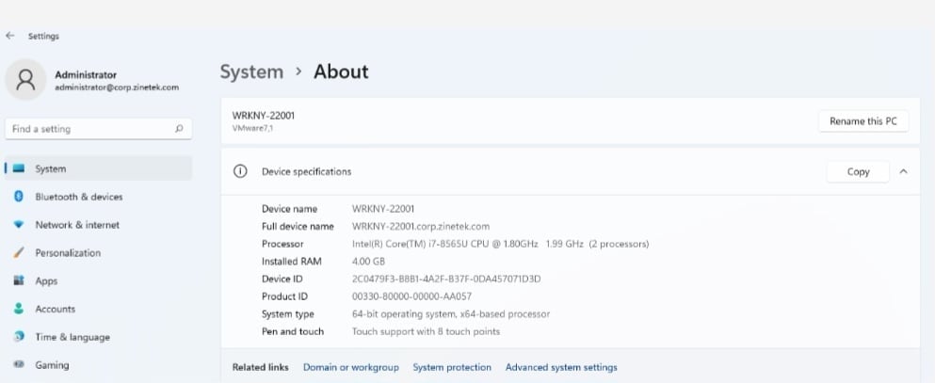935x383 pixels.
Task: Click the Device specifications heading
Action: [307, 171]
